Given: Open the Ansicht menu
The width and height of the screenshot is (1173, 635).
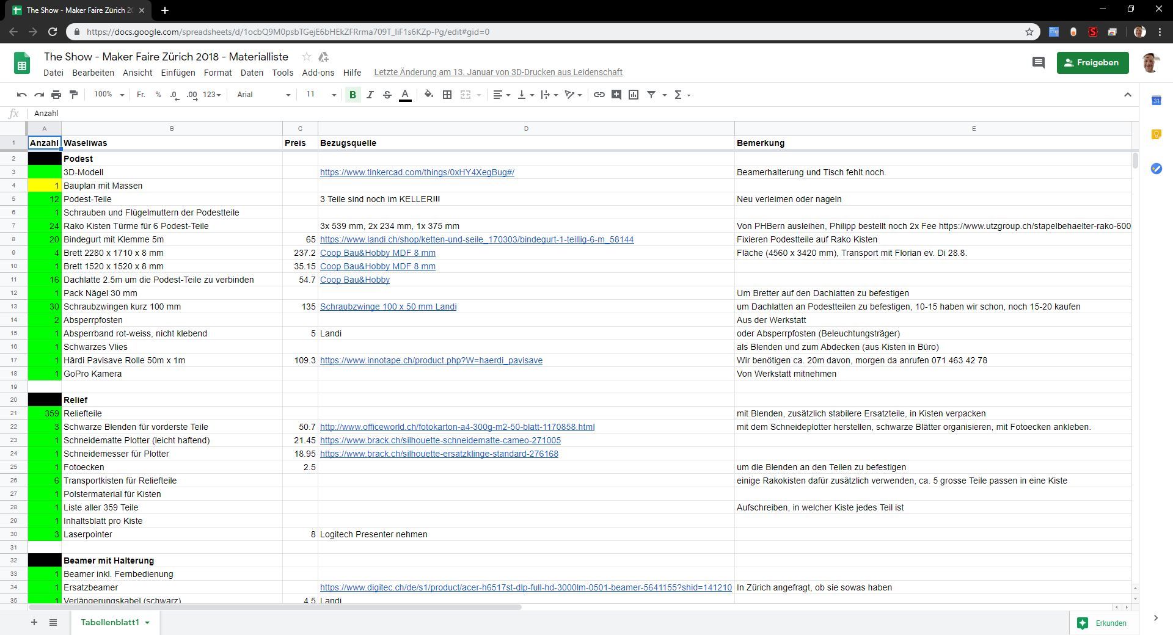Looking at the screenshot, I should tap(137, 72).
